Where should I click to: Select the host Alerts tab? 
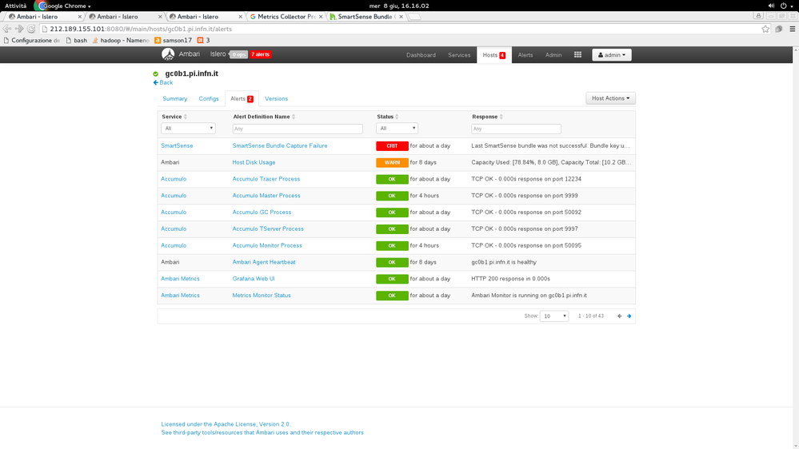click(x=242, y=99)
